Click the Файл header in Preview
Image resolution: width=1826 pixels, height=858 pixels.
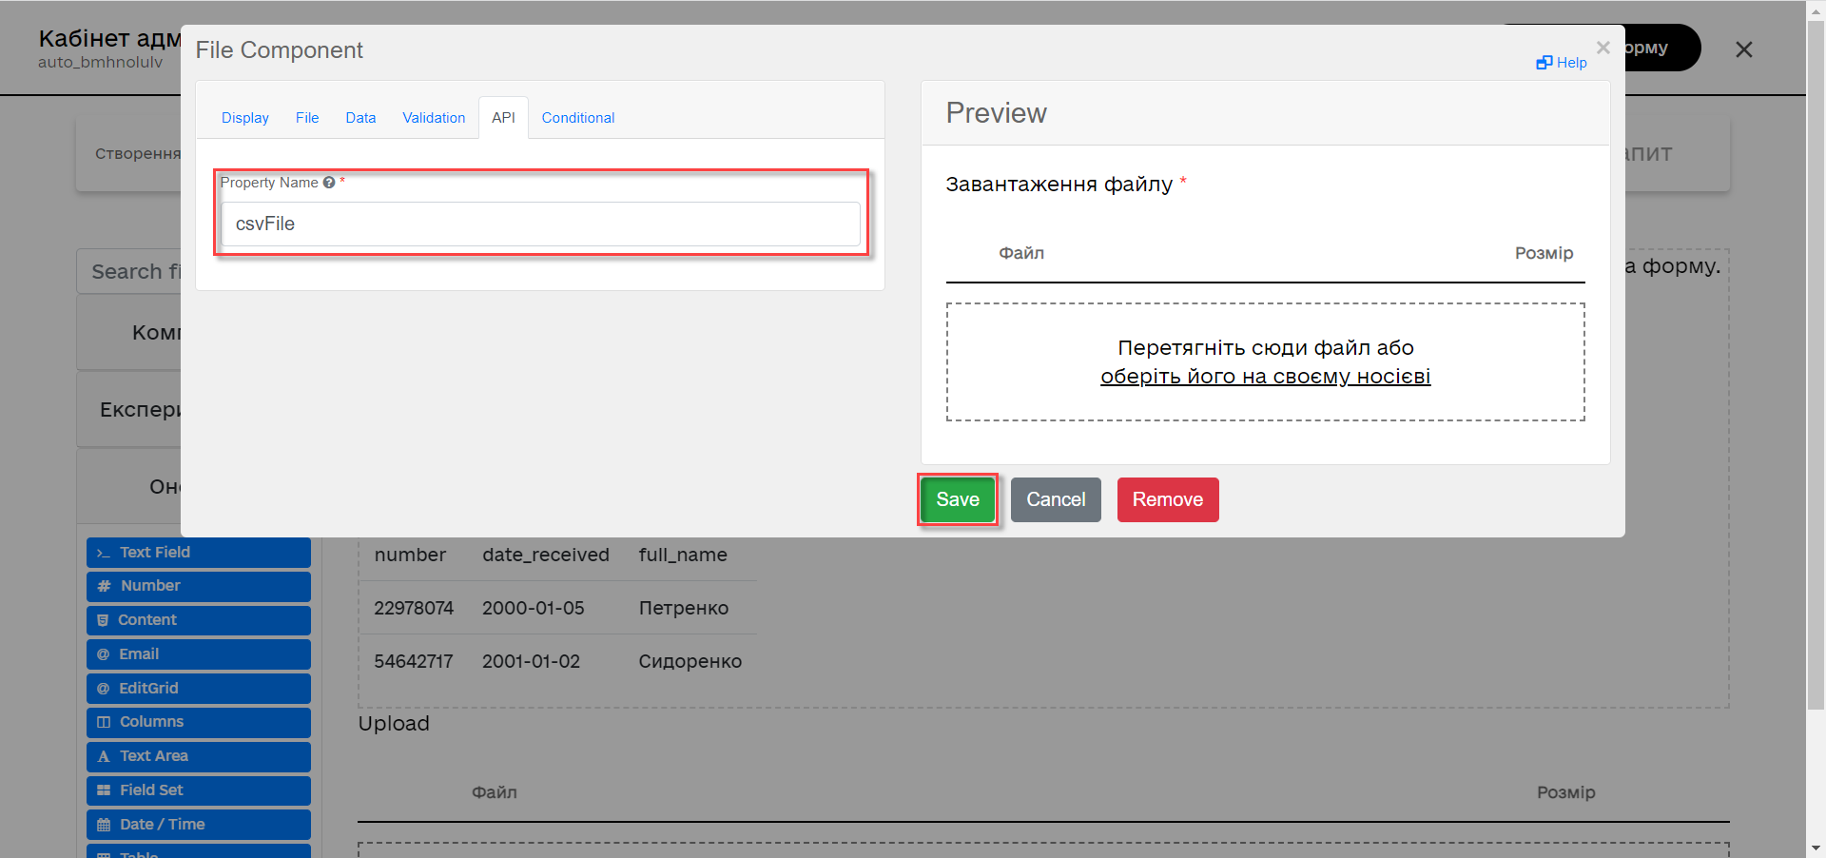[1021, 253]
